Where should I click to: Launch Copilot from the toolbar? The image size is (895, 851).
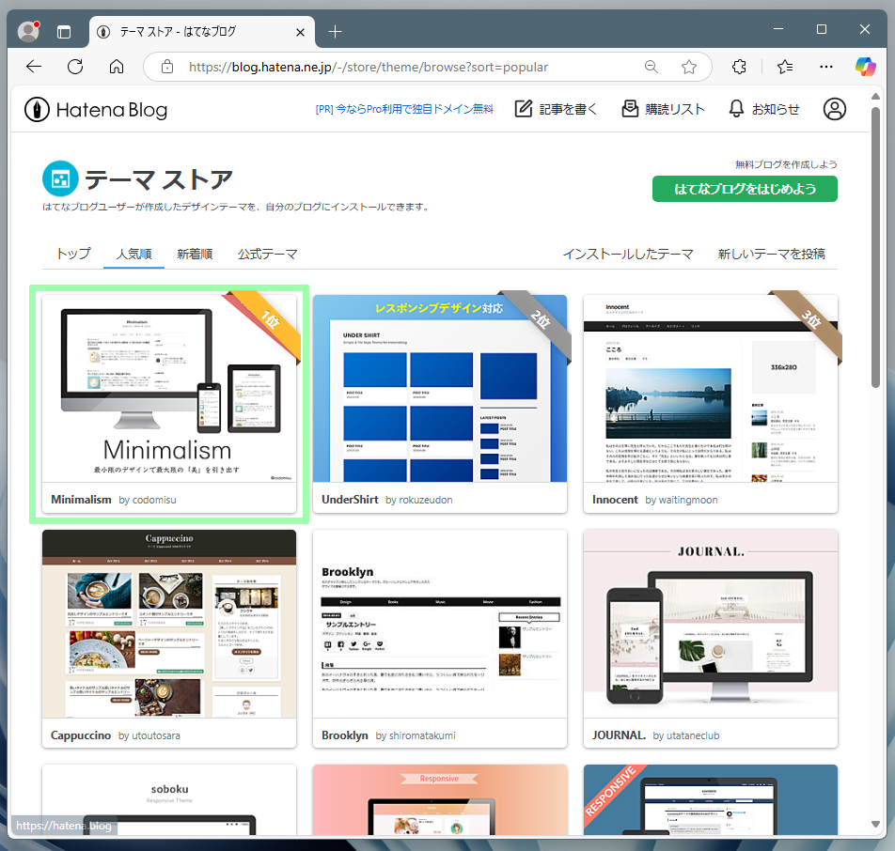click(x=865, y=67)
